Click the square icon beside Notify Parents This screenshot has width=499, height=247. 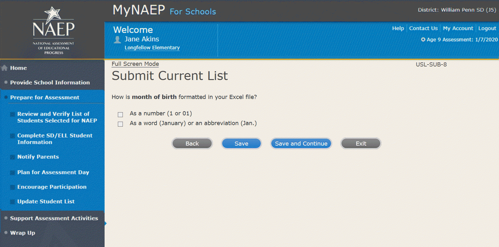coord(12,157)
